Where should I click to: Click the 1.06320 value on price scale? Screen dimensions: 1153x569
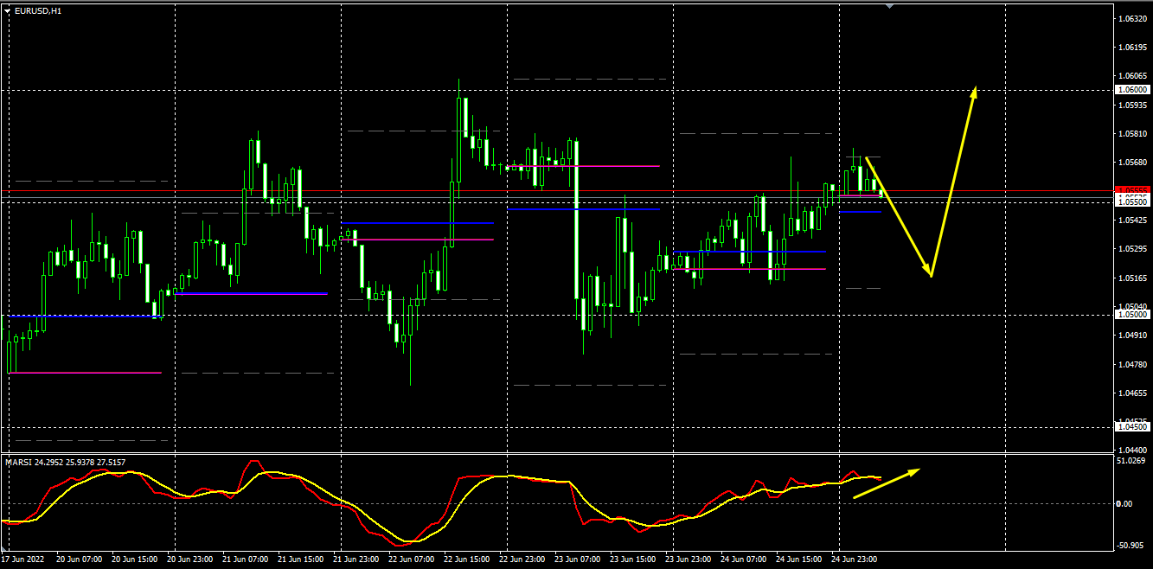click(1132, 18)
